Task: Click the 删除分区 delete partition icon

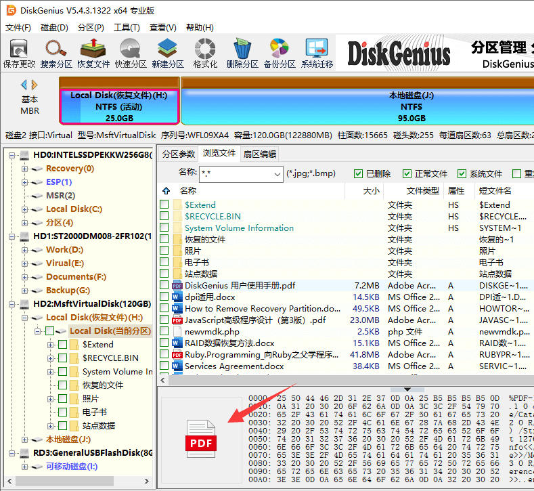Action: point(242,54)
